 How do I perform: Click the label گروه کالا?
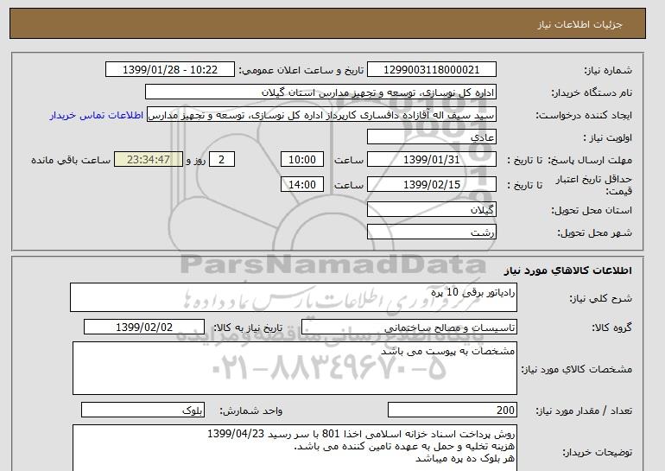(612, 328)
